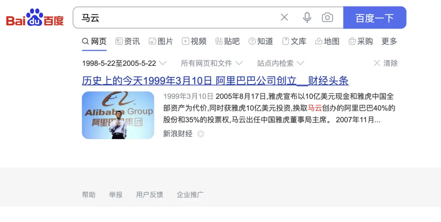Screen dimensions: 441x222
Task: Open image search camera icon
Action: coord(327,17)
